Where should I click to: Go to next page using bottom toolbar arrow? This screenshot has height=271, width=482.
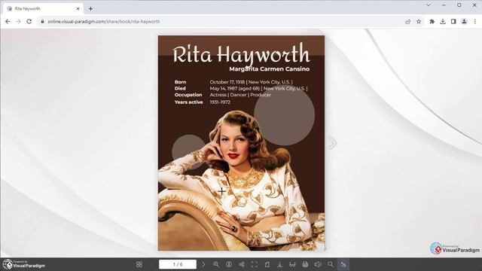tap(203, 264)
